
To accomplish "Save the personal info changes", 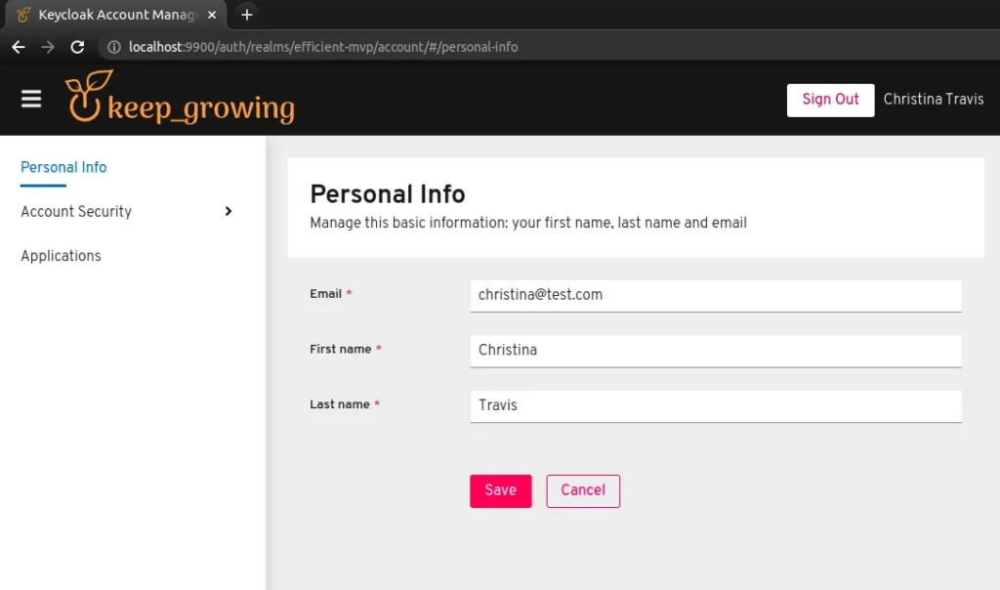I will pyautogui.click(x=501, y=490).
